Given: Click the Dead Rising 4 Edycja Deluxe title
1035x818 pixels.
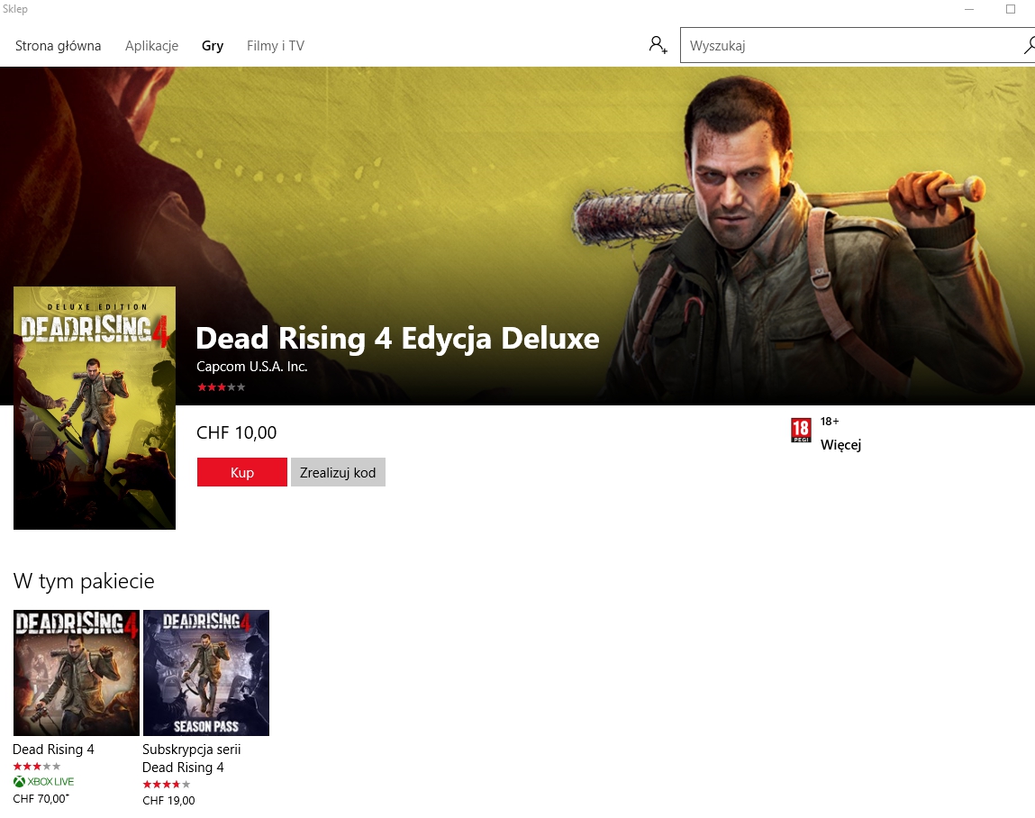Looking at the screenshot, I should pyautogui.click(x=397, y=338).
